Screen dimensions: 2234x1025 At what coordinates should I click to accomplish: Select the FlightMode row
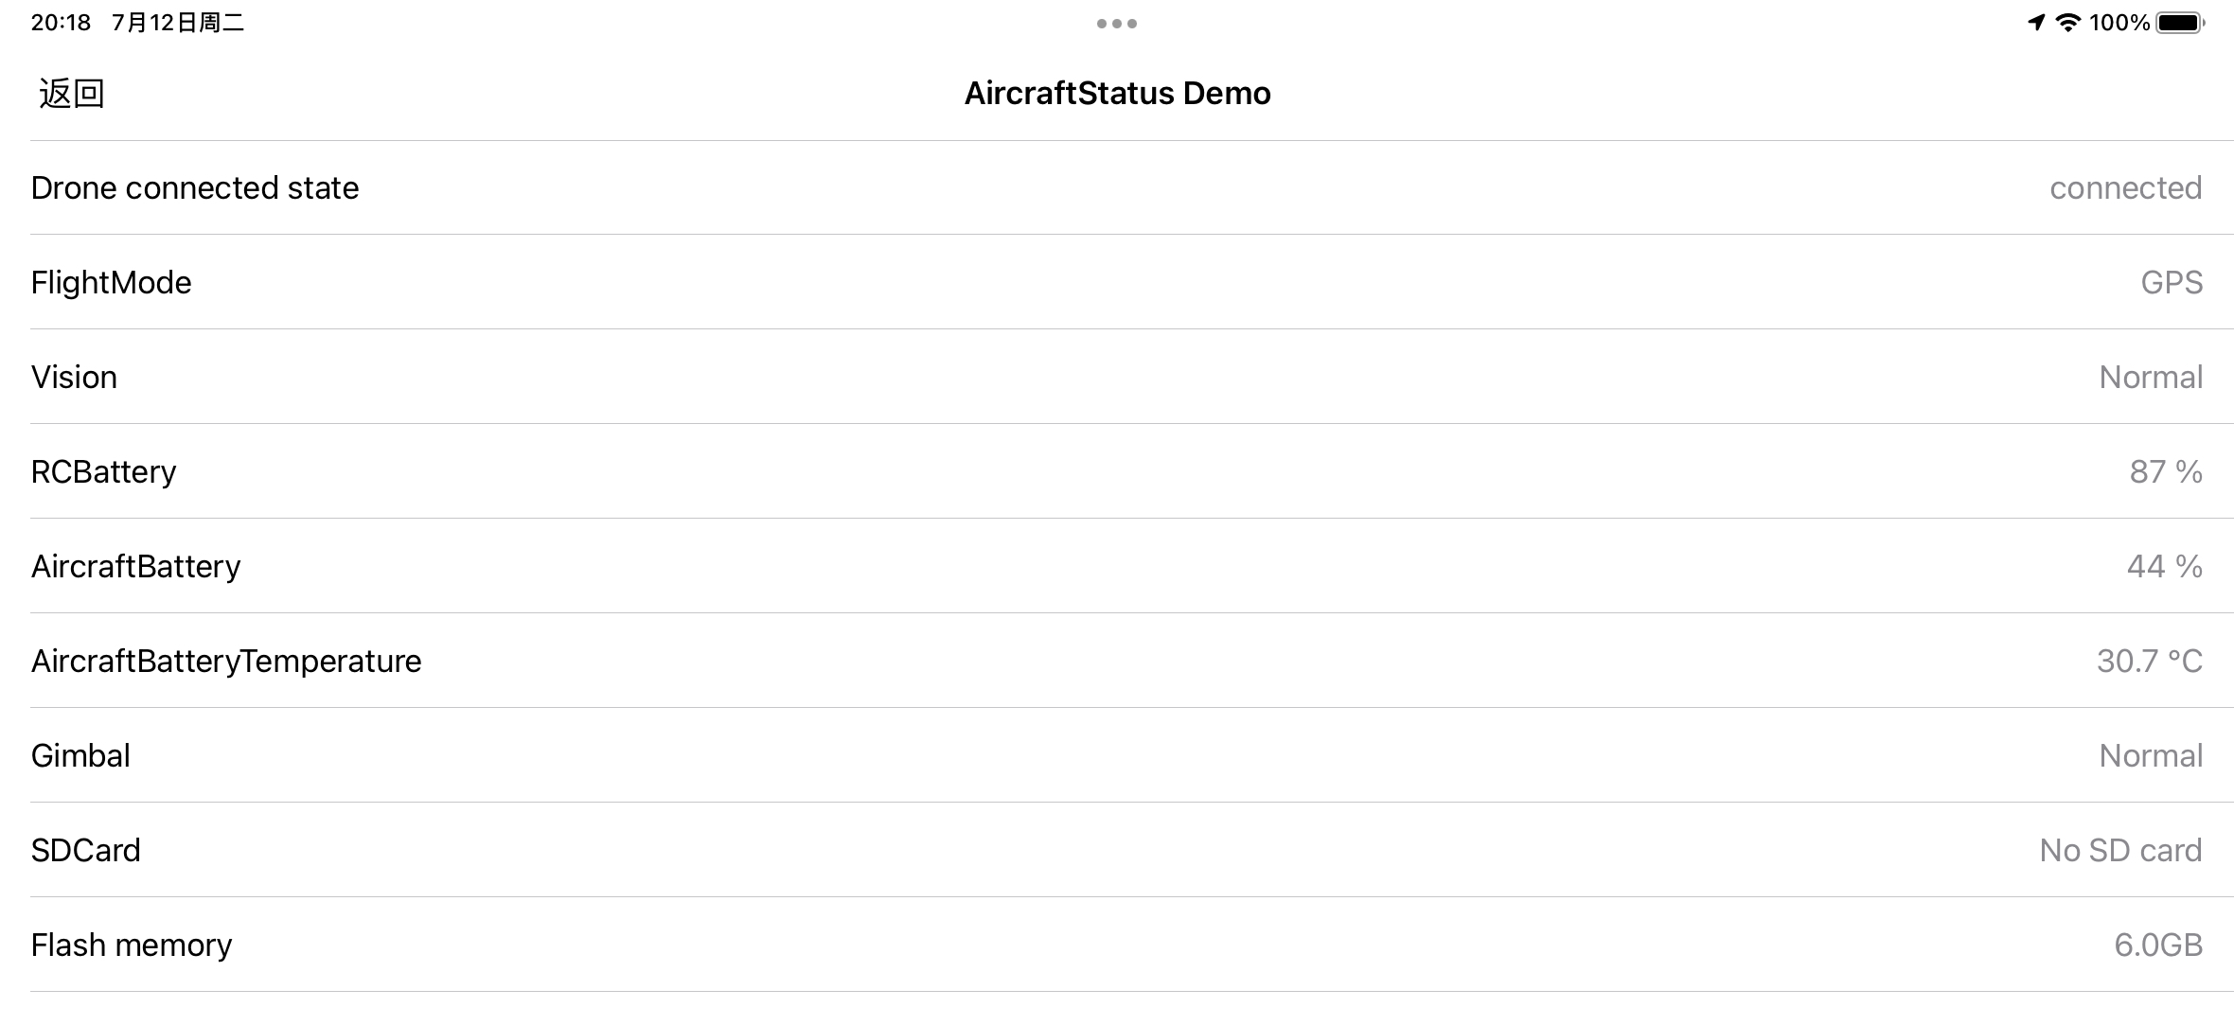[1132, 282]
